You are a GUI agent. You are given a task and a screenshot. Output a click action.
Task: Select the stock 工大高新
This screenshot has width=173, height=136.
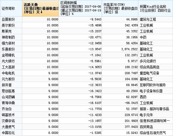8,67
